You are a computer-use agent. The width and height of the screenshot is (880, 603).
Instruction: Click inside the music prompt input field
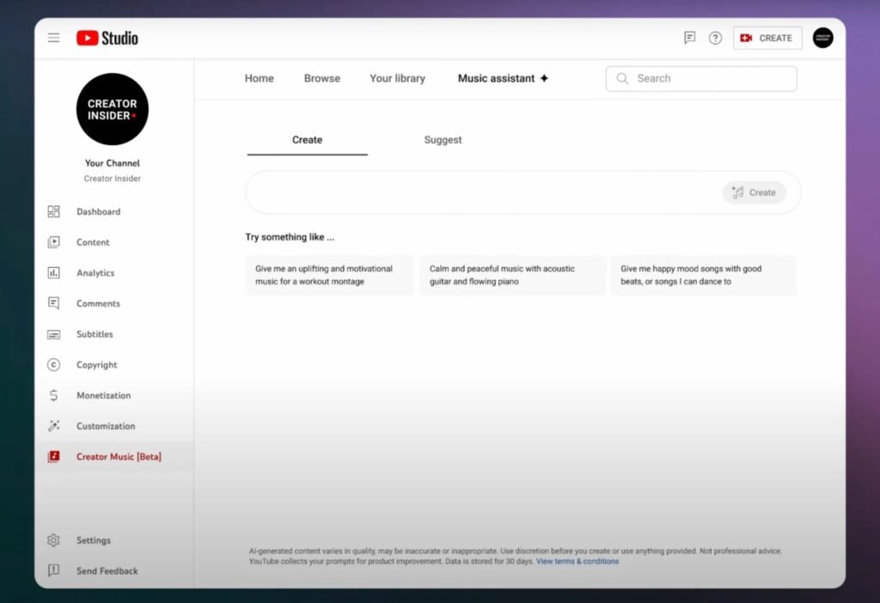[x=481, y=192]
